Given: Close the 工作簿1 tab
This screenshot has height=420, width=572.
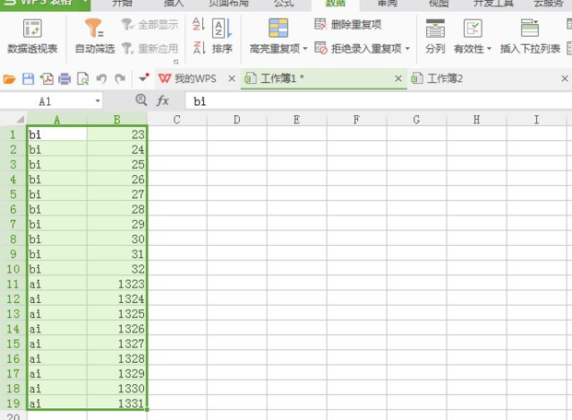Looking at the screenshot, I should click(399, 78).
